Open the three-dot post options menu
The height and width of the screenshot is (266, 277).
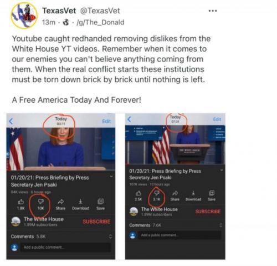click(213, 11)
